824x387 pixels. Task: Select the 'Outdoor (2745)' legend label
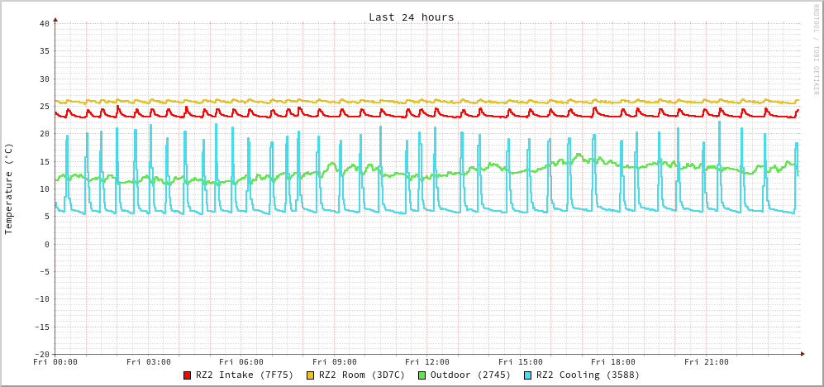(470, 375)
